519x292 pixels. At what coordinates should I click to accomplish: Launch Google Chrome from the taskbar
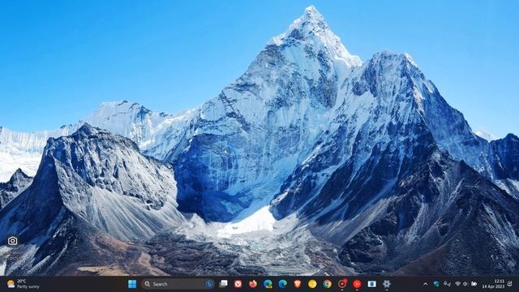click(x=327, y=284)
